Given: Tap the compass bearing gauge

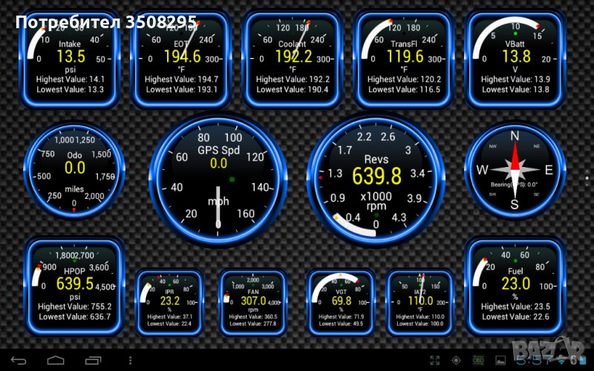Looking at the screenshot, I should tap(515, 169).
